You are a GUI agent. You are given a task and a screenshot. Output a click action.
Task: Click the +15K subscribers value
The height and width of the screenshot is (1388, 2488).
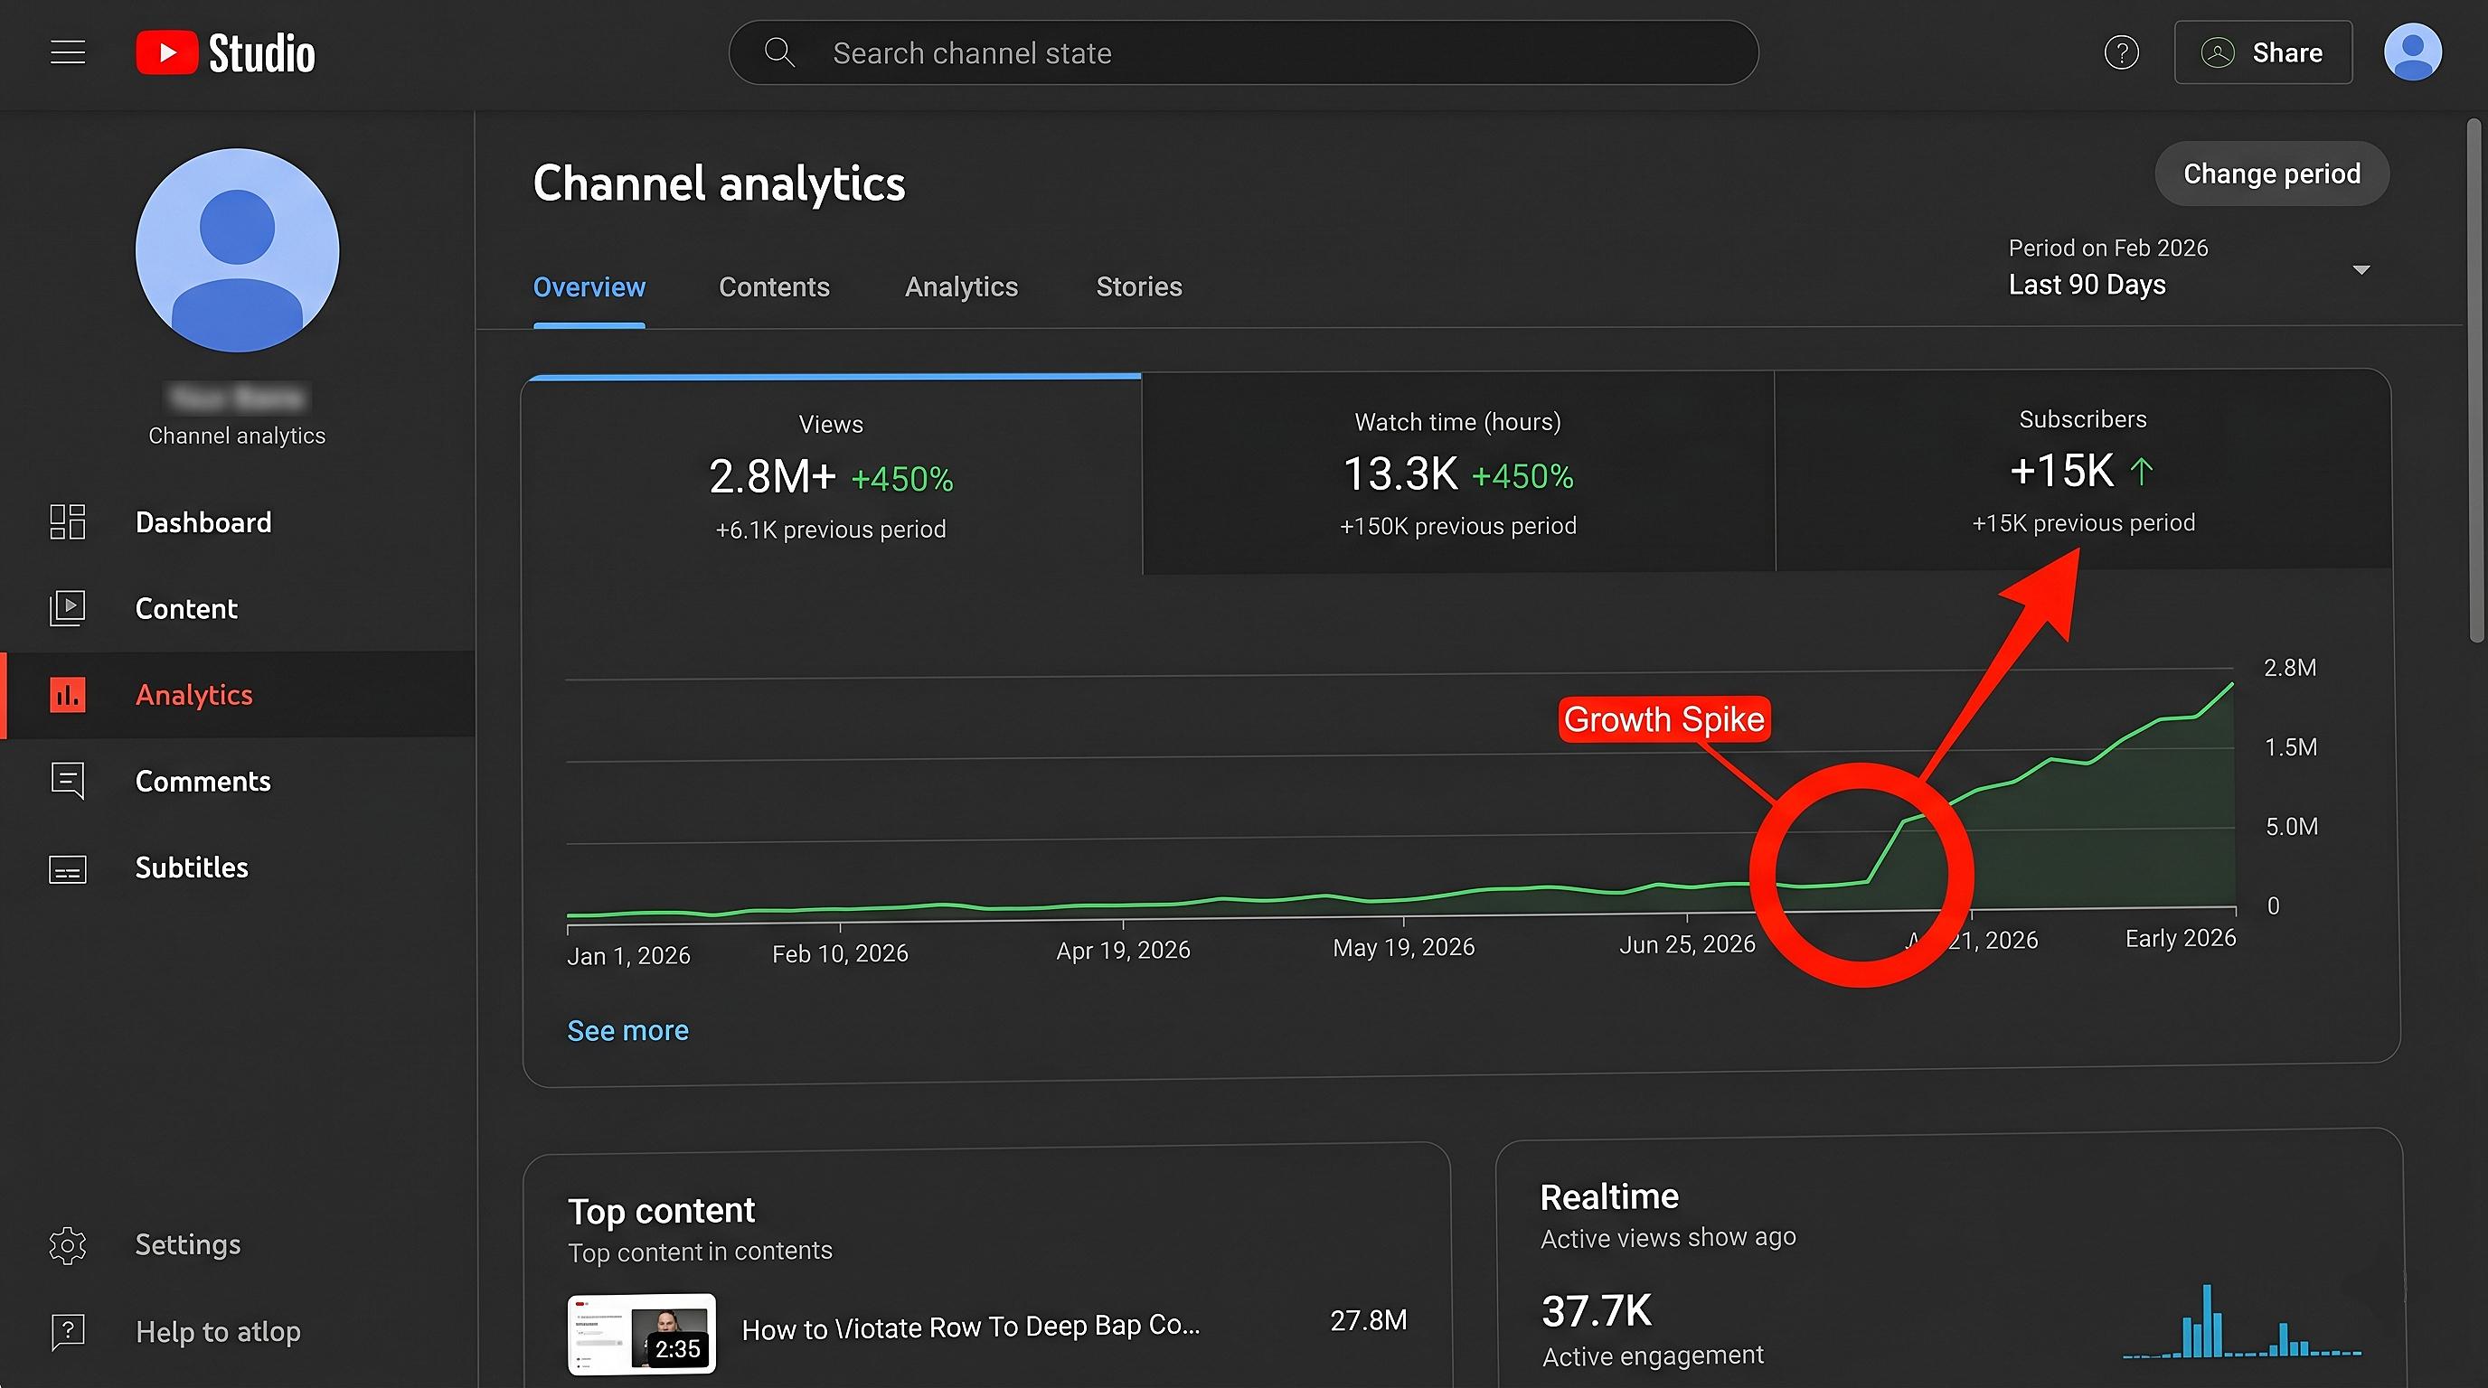coord(2062,471)
